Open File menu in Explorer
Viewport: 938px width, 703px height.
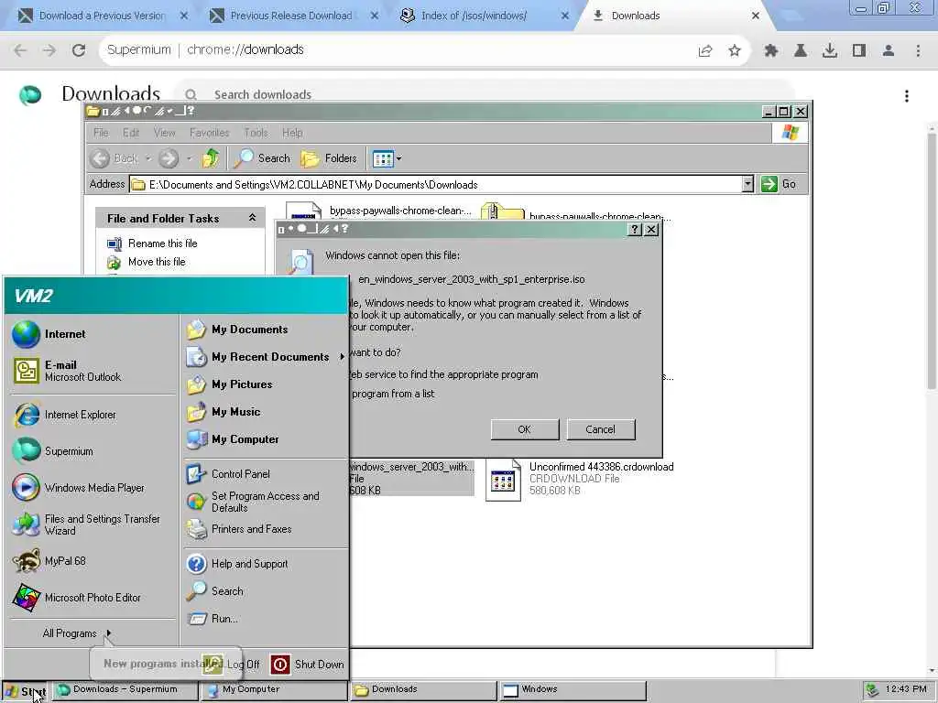click(x=101, y=133)
